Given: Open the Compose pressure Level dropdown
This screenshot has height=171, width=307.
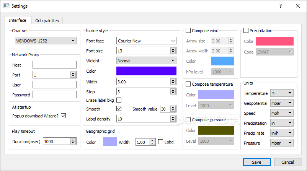Looking at the screenshot, I should pos(216,141).
